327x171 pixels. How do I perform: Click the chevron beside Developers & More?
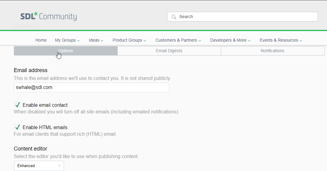coord(249,40)
